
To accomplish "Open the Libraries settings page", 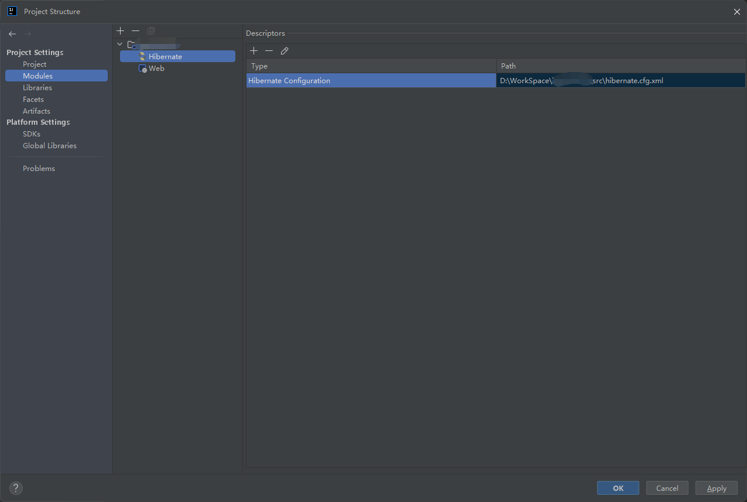I will (x=37, y=88).
